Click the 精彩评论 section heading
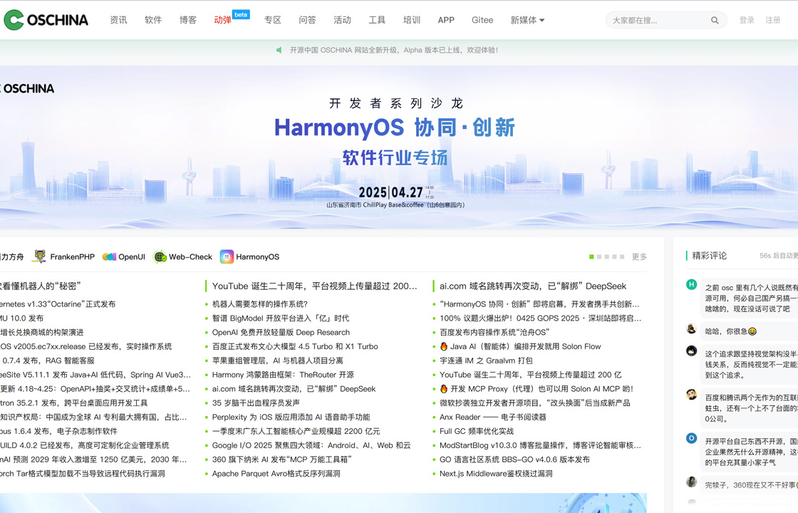798x513 pixels. (x=710, y=256)
